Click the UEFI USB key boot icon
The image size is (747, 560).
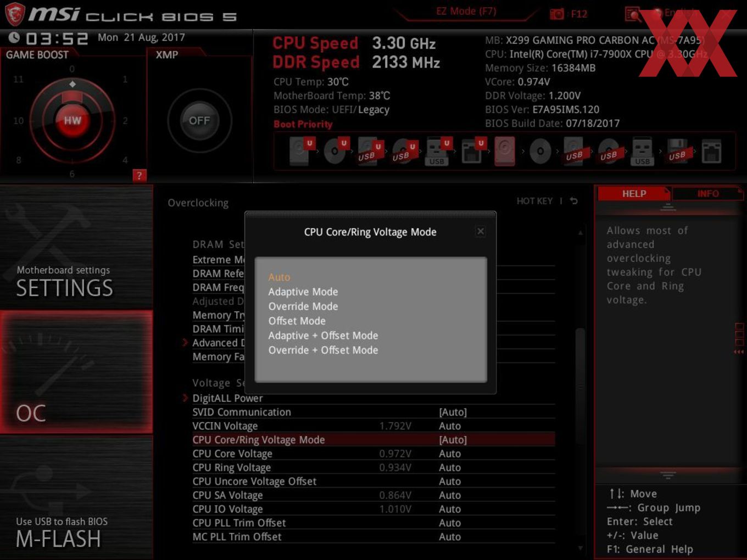[438, 151]
